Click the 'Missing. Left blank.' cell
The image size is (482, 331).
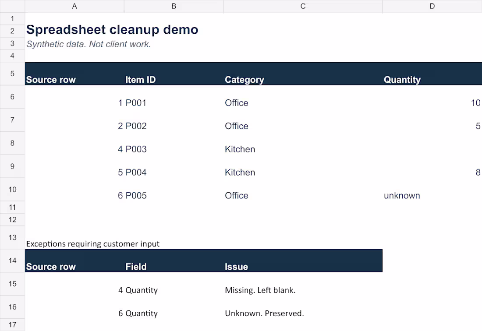(x=303, y=284)
